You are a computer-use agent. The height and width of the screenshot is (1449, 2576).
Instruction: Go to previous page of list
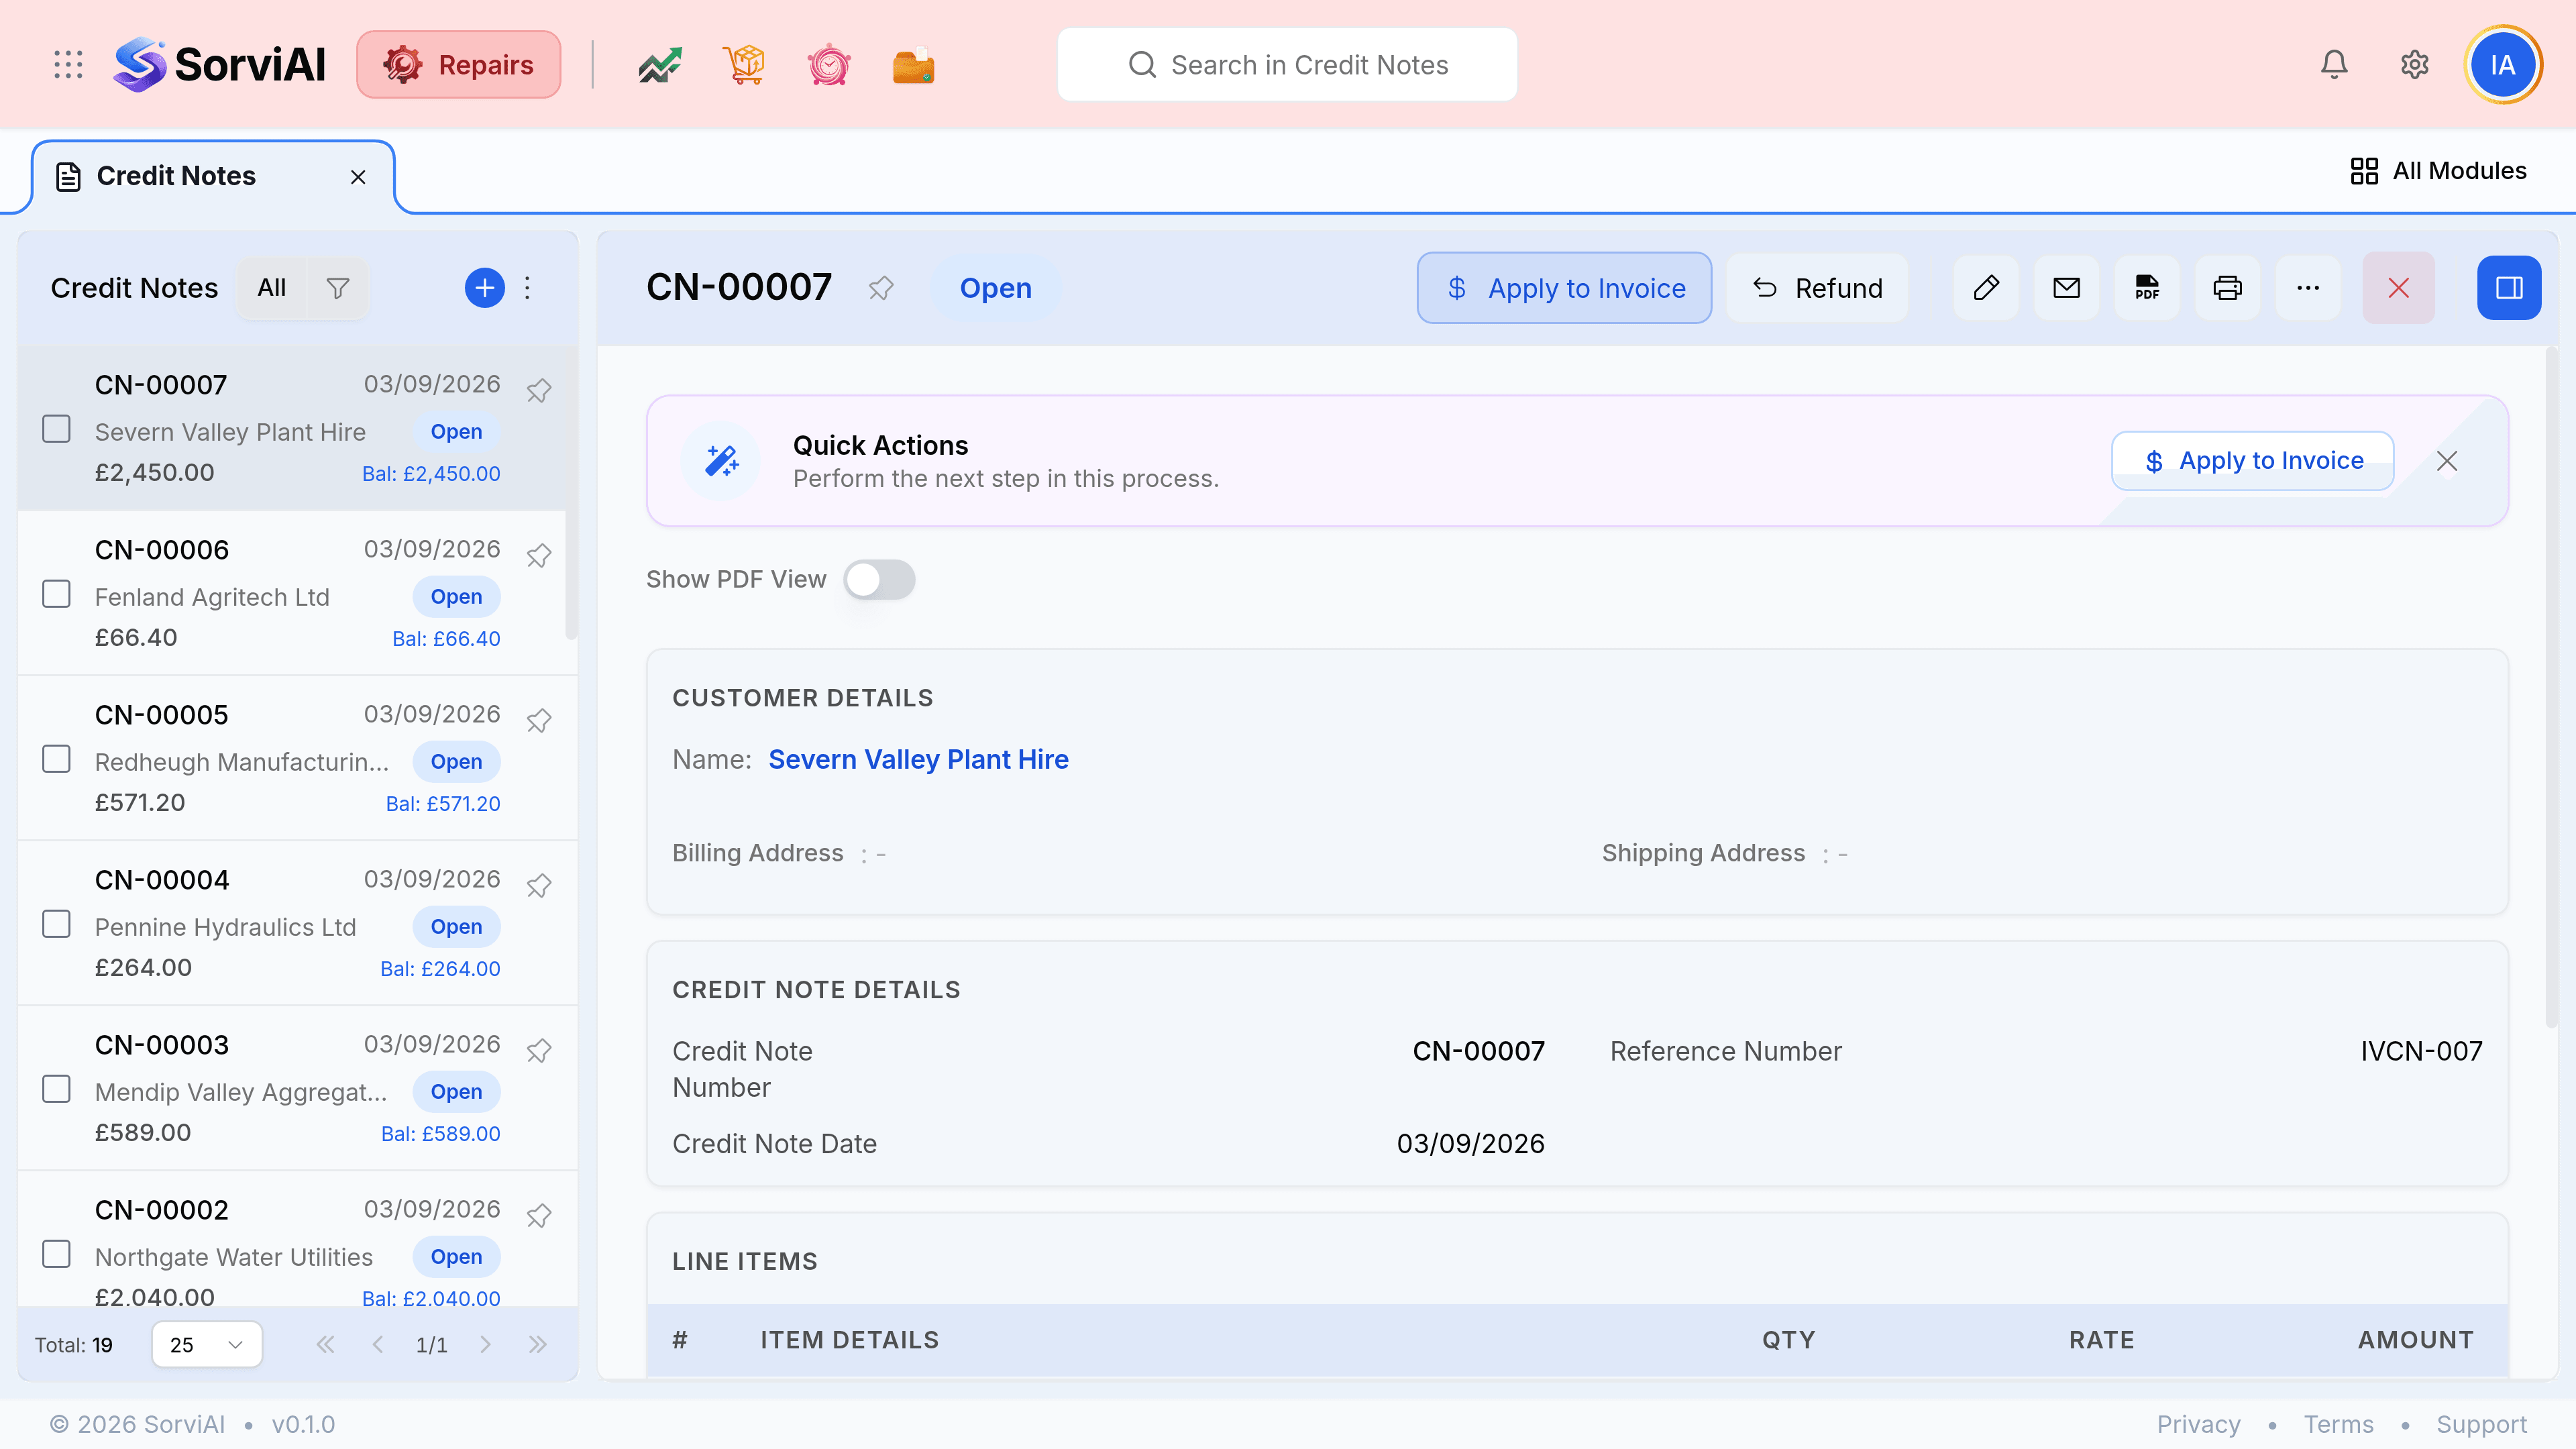(378, 1345)
